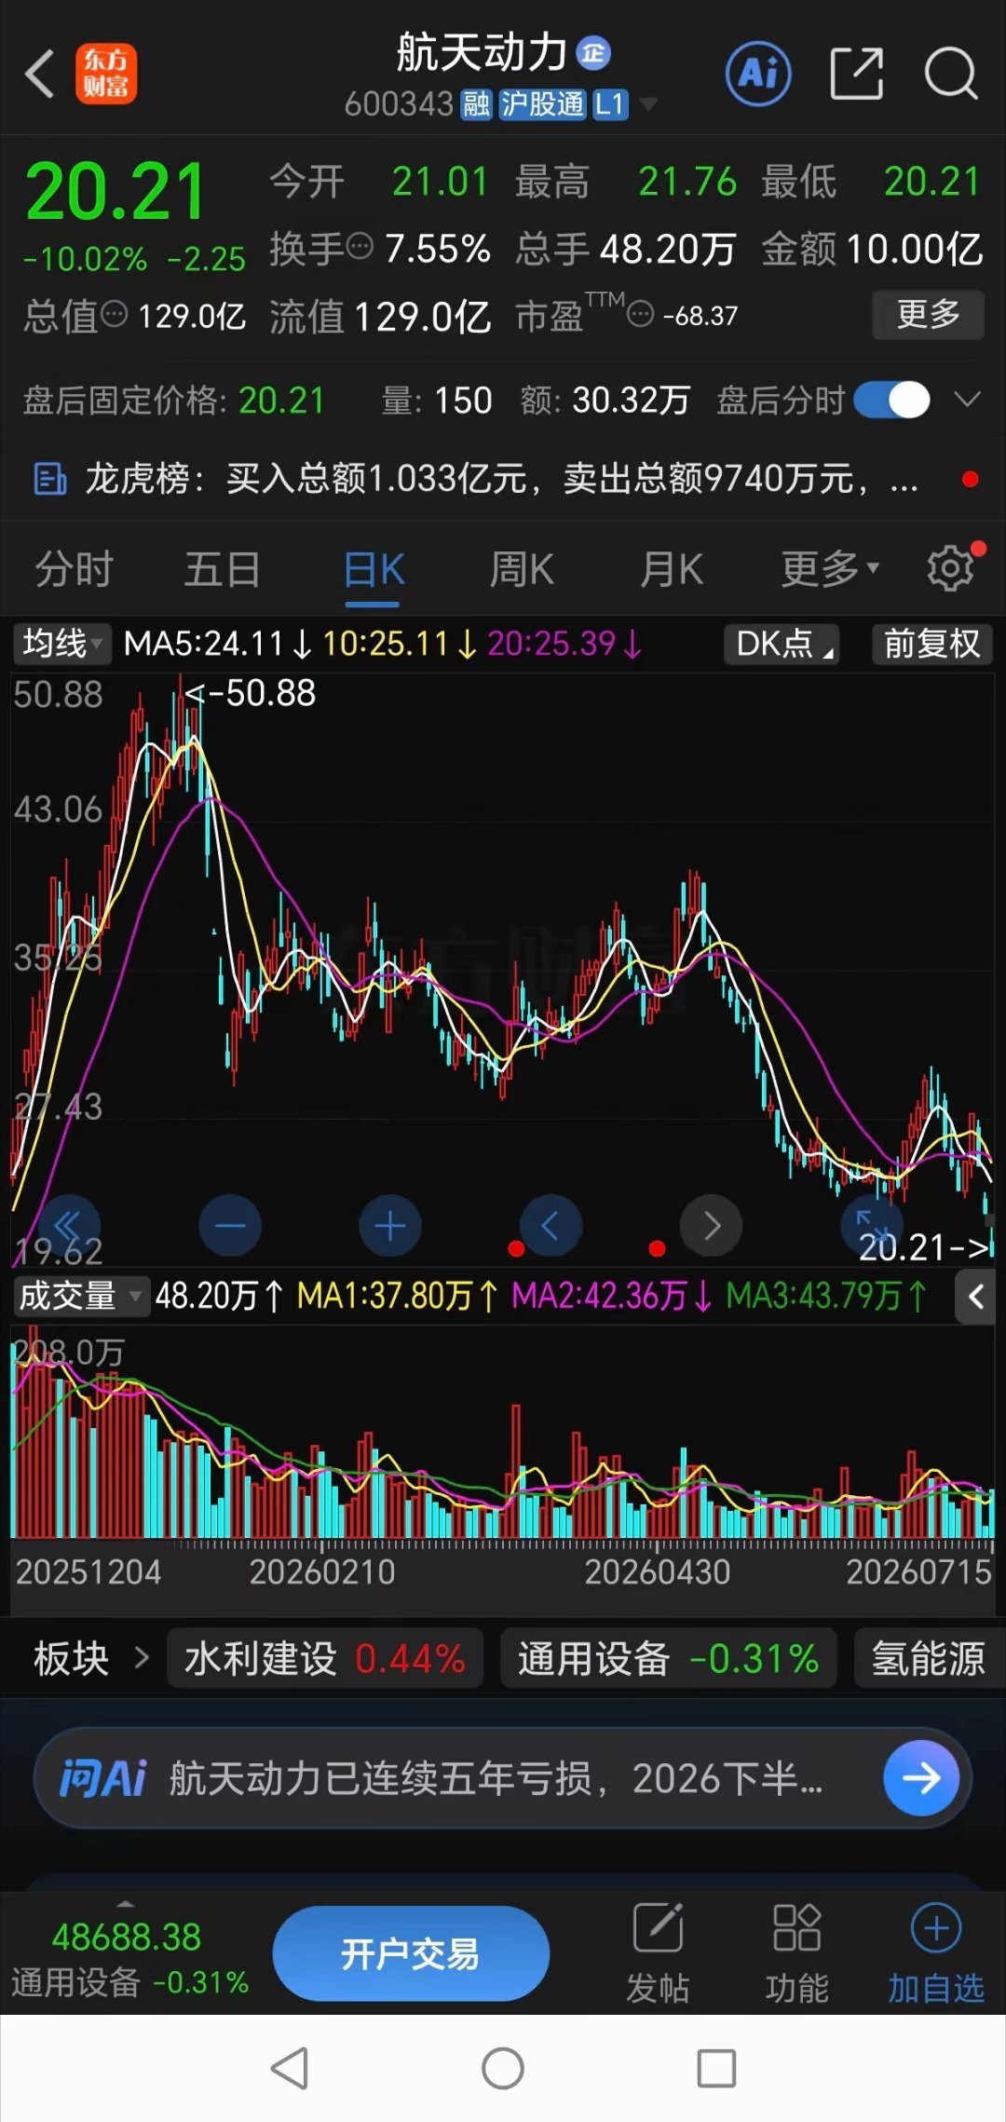Tap the enterprise 企 badge beside stock name
The height and width of the screenshot is (2122, 1006).
pos(593,53)
